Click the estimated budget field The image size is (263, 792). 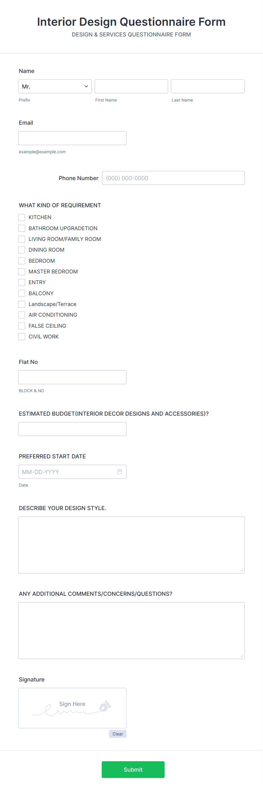[x=72, y=429]
